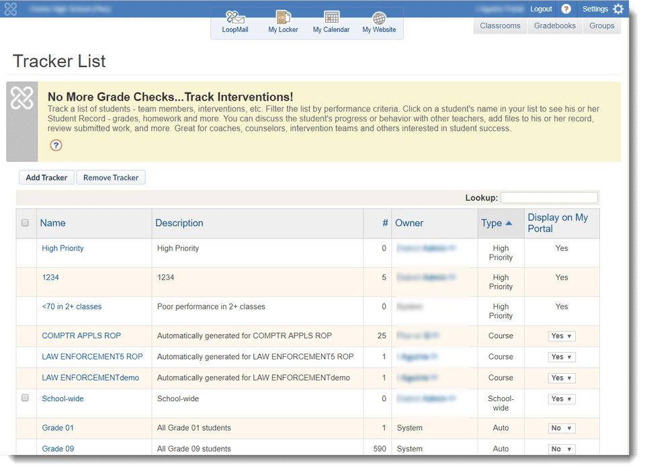Click owner name of High Priority tracker
Screen dimensions: 645x471
click(x=426, y=248)
